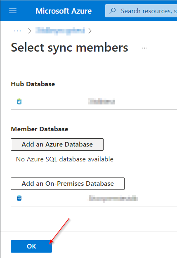Screen dimensions: 177x258
Task: Click the search magnifier icon
Action: (113, 11)
